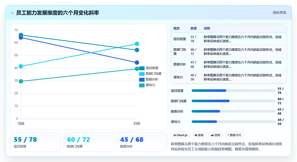The image size is (297, 162).
Task: Click the 55 / 78 value beside 项目管理 bar
Action: pos(280,91)
